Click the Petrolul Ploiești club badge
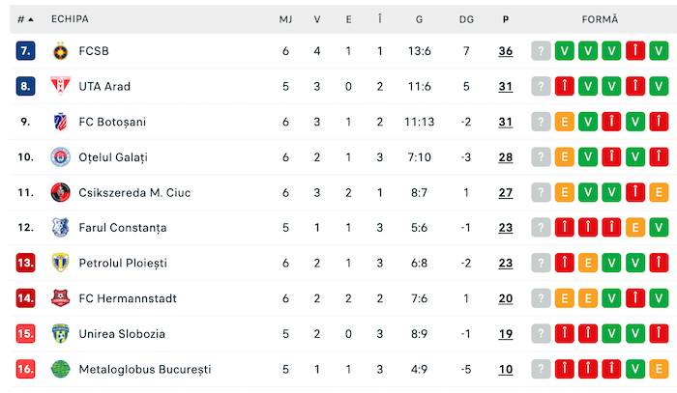 coord(61,263)
